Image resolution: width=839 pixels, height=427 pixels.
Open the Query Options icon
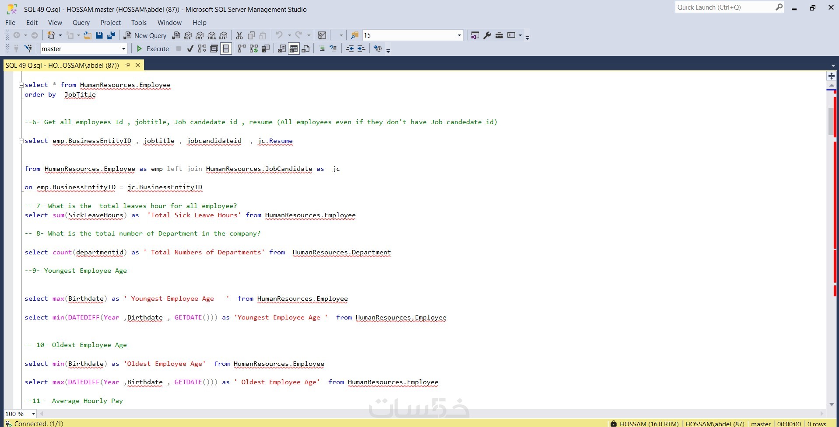pyautogui.click(x=214, y=49)
